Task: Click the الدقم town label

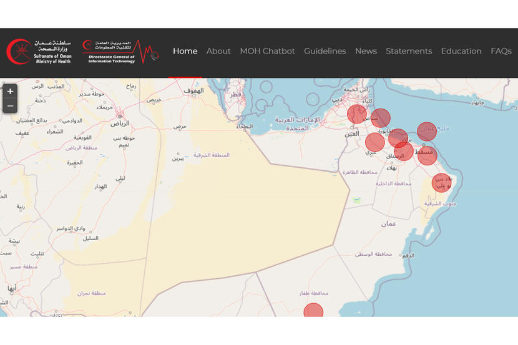Action: pyautogui.click(x=408, y=256)
